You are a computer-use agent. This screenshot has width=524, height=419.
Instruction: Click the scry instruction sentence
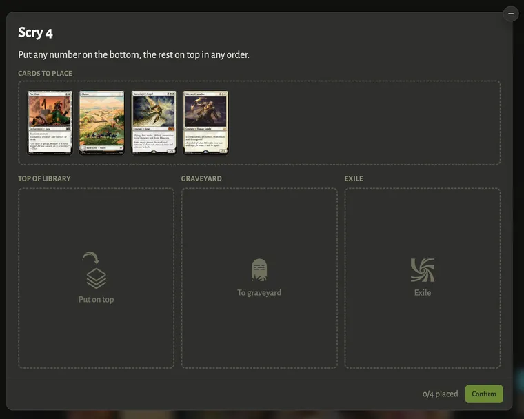[134, 55]
